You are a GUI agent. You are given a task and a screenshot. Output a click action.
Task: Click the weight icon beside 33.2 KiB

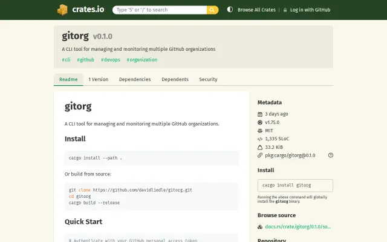[x=260, y=147]
